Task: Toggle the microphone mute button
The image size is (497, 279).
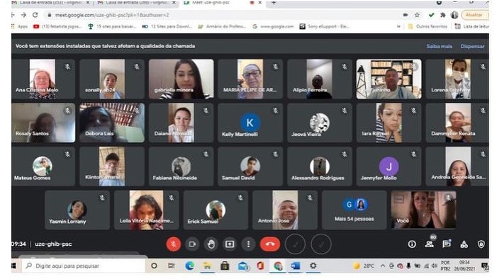Action: pos(174,244)
